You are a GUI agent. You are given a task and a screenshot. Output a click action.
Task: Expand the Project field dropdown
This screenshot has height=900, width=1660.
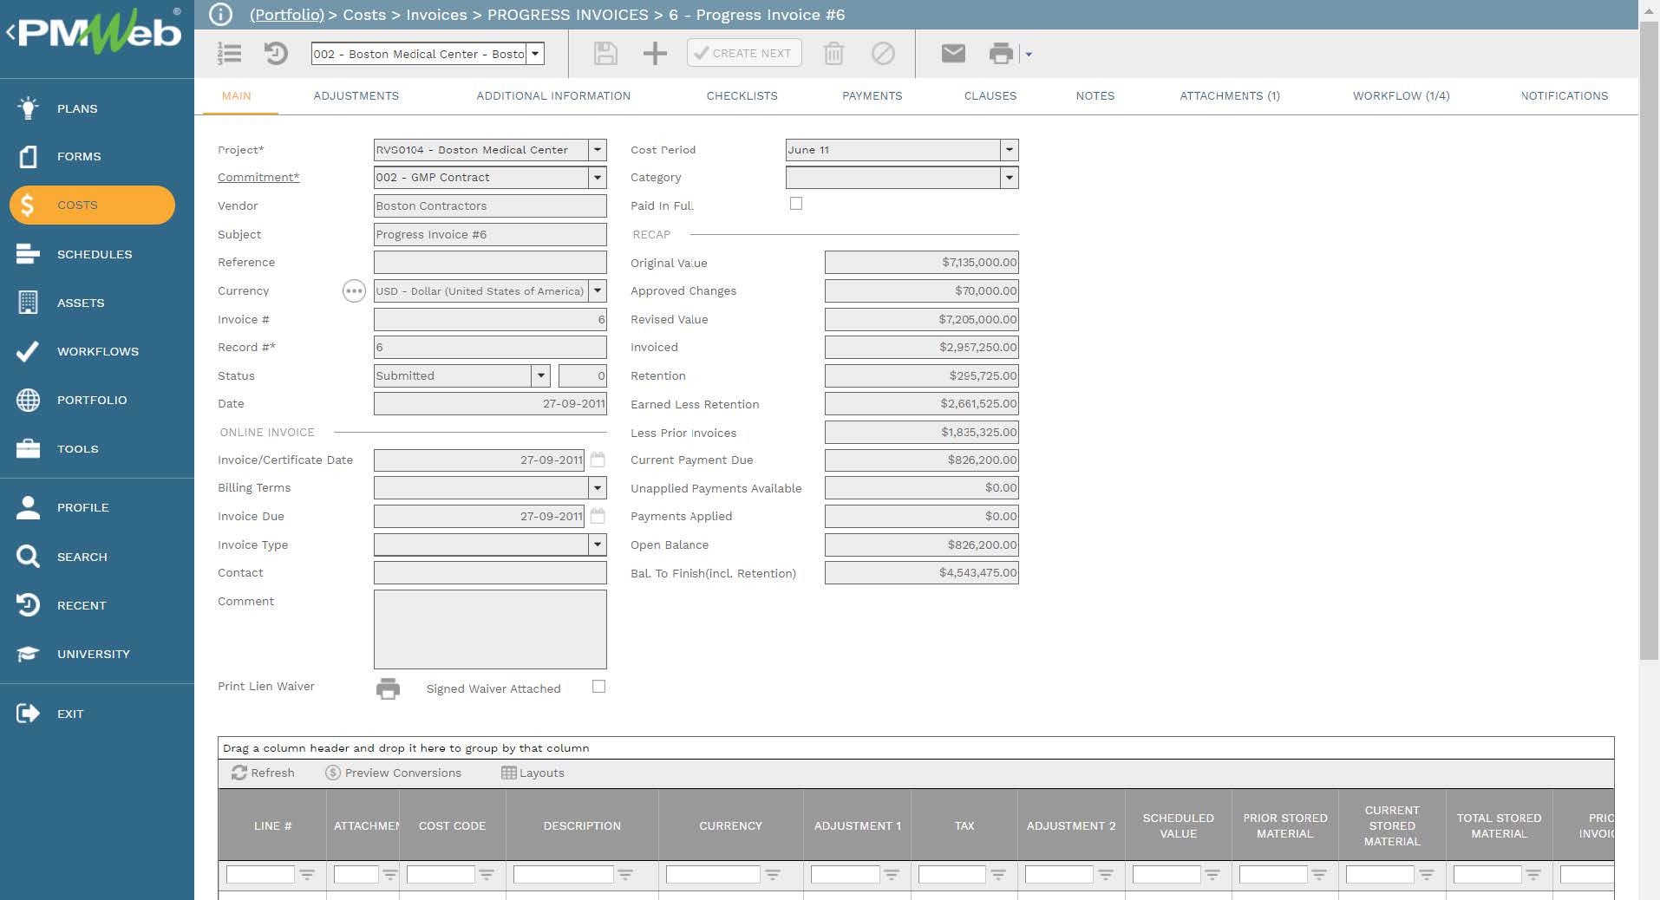pos(598,150)
